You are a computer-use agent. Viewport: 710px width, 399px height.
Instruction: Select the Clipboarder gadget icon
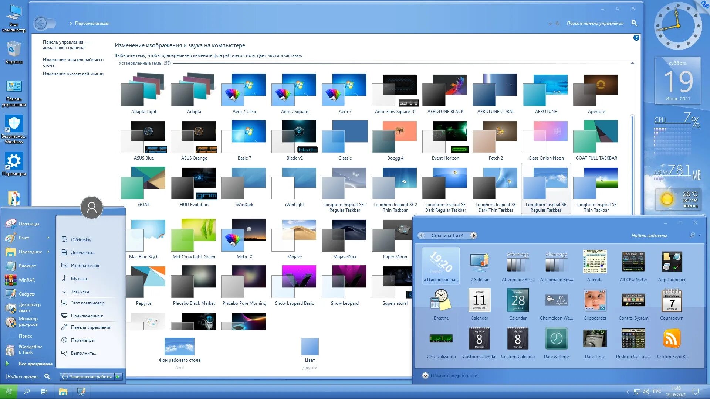click(x=595, y=300)
